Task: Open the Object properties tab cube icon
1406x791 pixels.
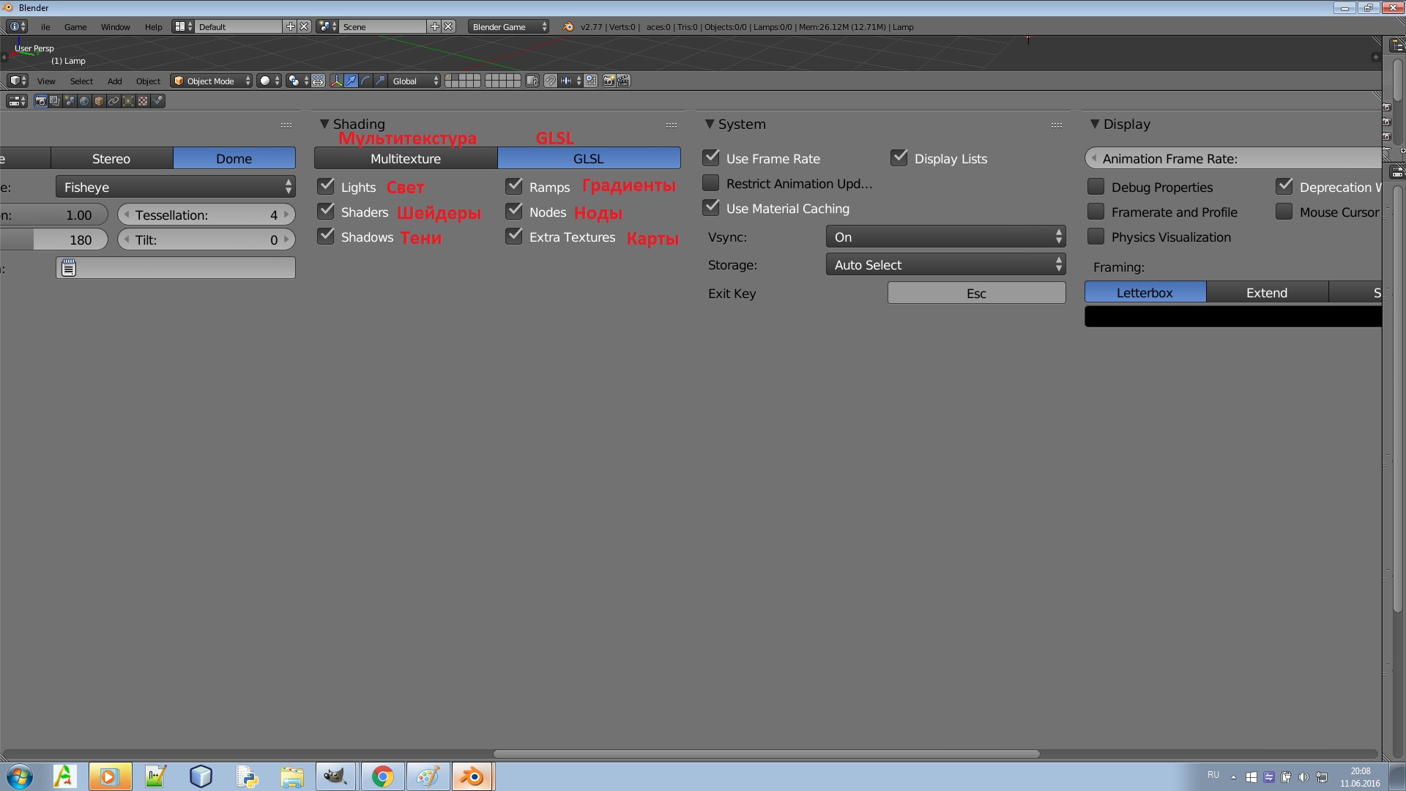Action: pyautogui.click(x=99, y=101)
